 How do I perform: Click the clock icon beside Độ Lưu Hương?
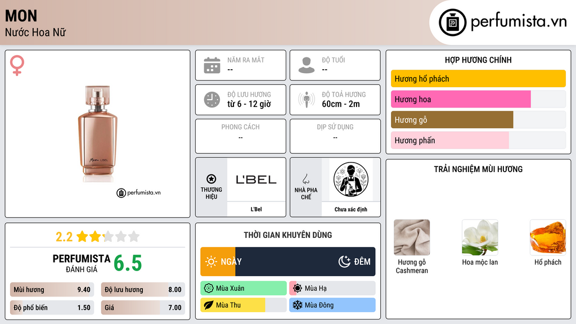tap(212, 100)
